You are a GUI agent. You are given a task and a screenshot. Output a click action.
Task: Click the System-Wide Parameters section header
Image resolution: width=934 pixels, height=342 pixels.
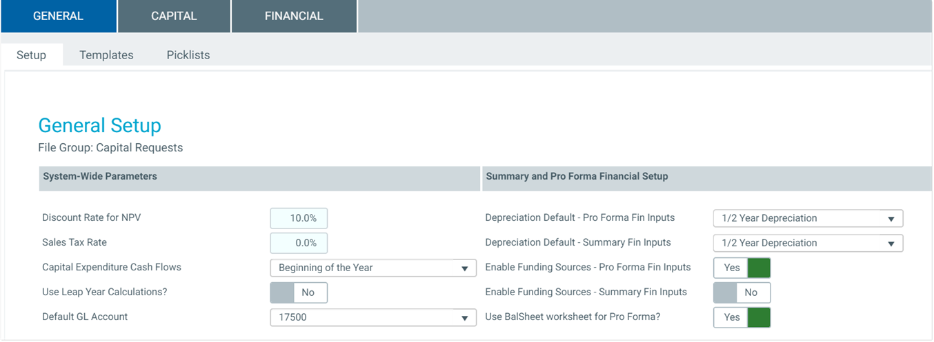tap(100, 177)
